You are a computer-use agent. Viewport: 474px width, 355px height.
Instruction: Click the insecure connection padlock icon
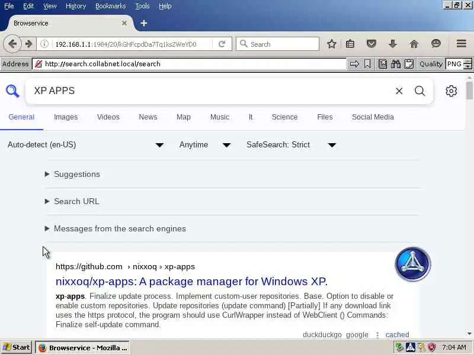[x=39, y=64]
